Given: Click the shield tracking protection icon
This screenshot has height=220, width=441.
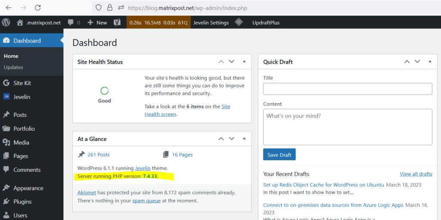Looking at the screenshot, I should point(99,8).
